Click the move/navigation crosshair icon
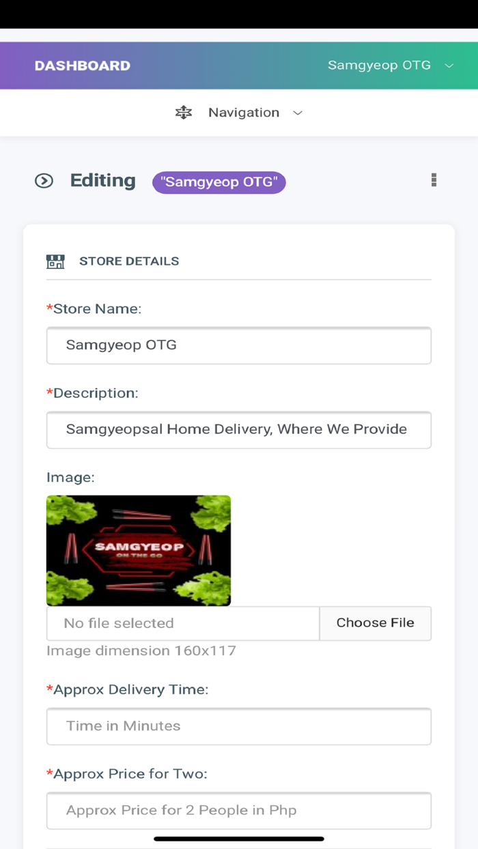Image resolution: width=478 pixels, height=849 pixels. click(x=183, y=112)
